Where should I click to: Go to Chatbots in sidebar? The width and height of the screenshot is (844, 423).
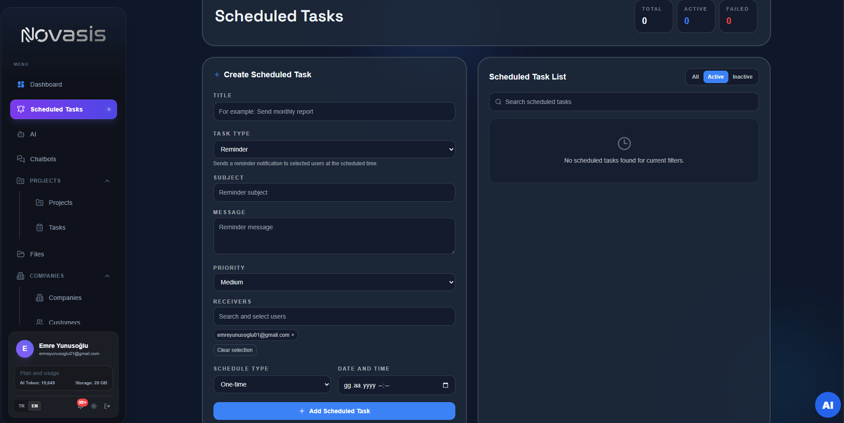[64, 159]
